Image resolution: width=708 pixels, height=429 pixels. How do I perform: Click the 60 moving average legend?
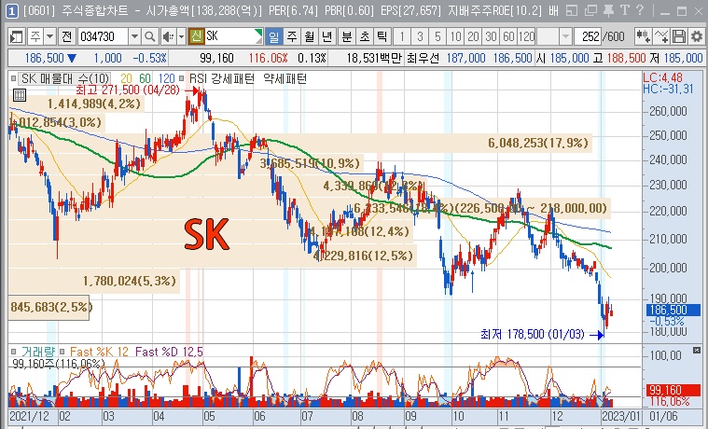point(145,79)
